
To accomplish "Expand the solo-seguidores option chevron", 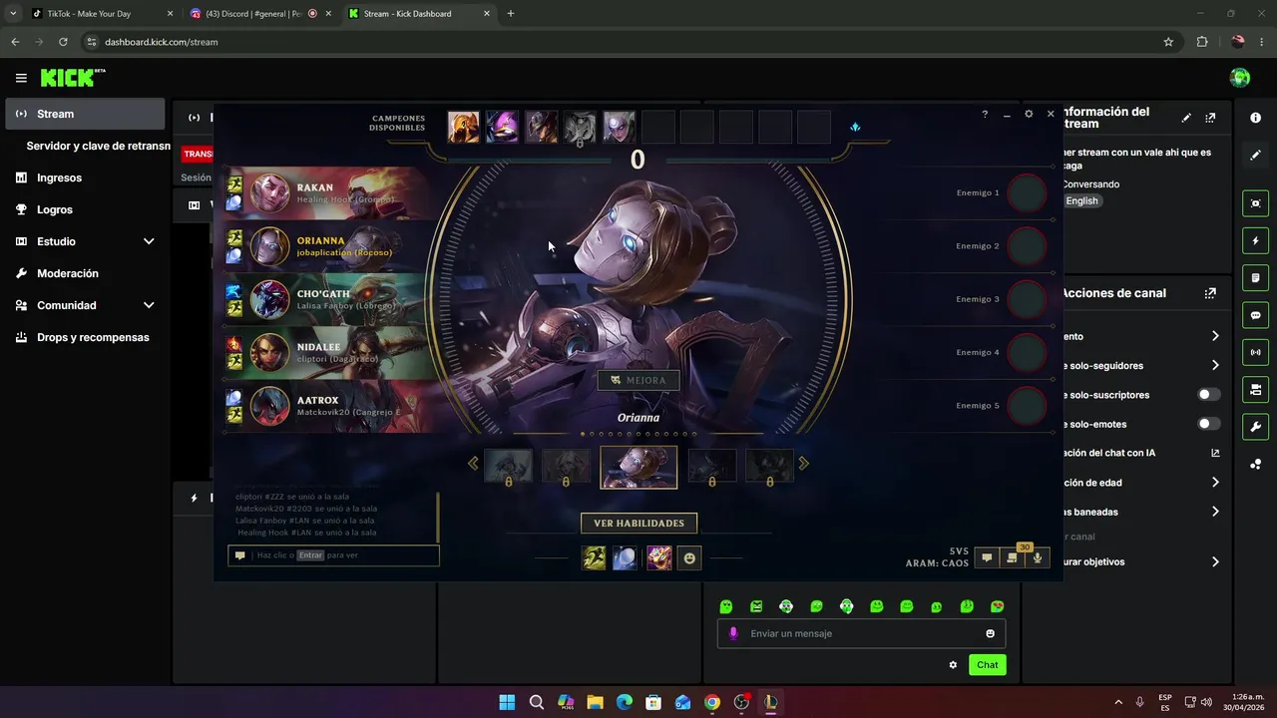I will [1215, 366].
